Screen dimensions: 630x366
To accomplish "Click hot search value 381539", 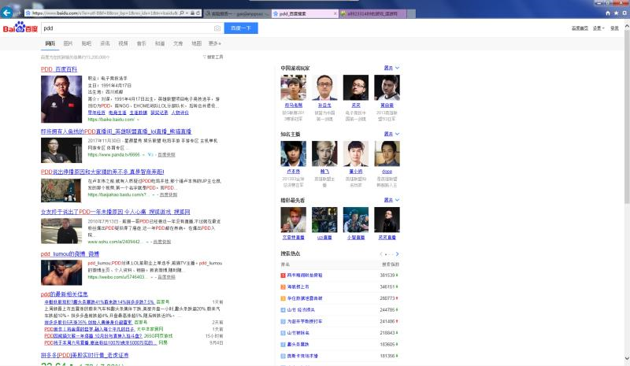I will 387,275.
